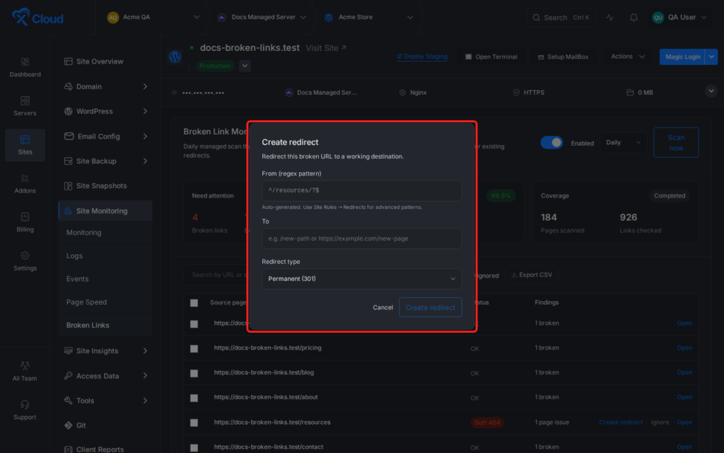Viewport: 724px width, 453px height.
Task: Open the Production environment dropdown arrow
Action: coord(245,66)
